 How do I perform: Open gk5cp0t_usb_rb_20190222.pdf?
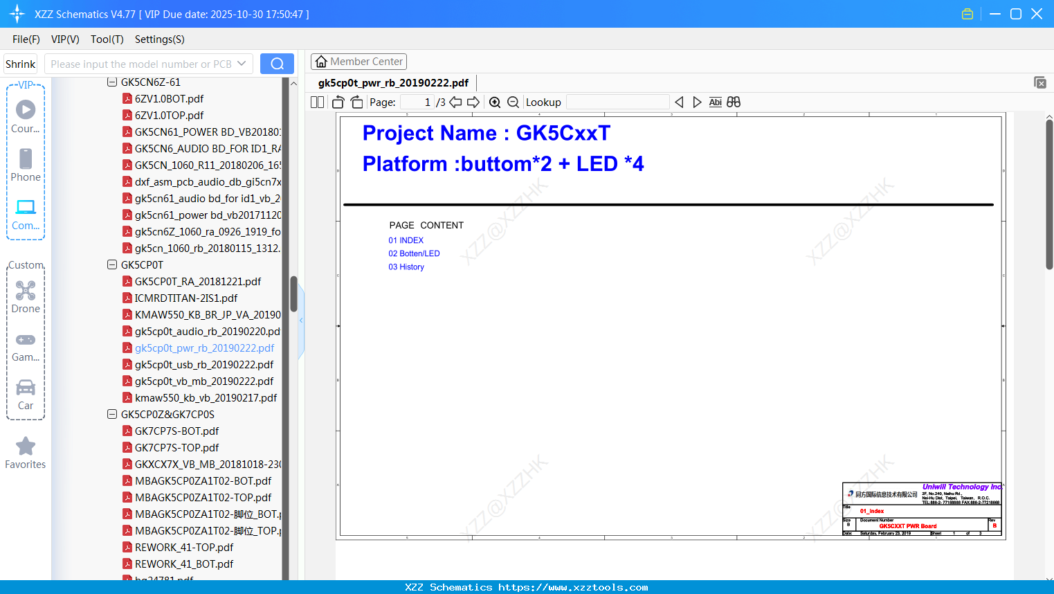204,365
